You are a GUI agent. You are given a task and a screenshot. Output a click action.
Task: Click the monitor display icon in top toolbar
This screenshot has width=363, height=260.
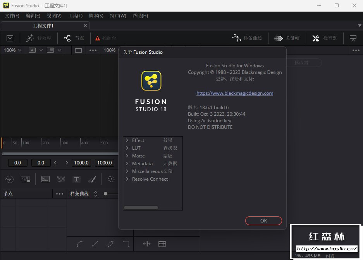pyautogui.click(x=353, y=38)
